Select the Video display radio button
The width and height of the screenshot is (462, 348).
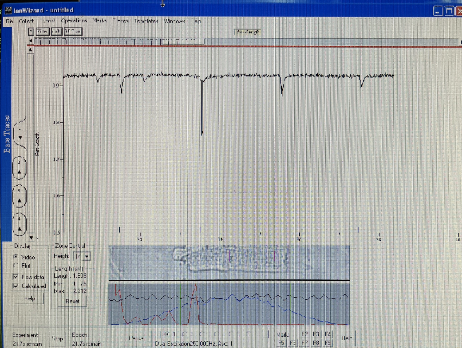15,256
